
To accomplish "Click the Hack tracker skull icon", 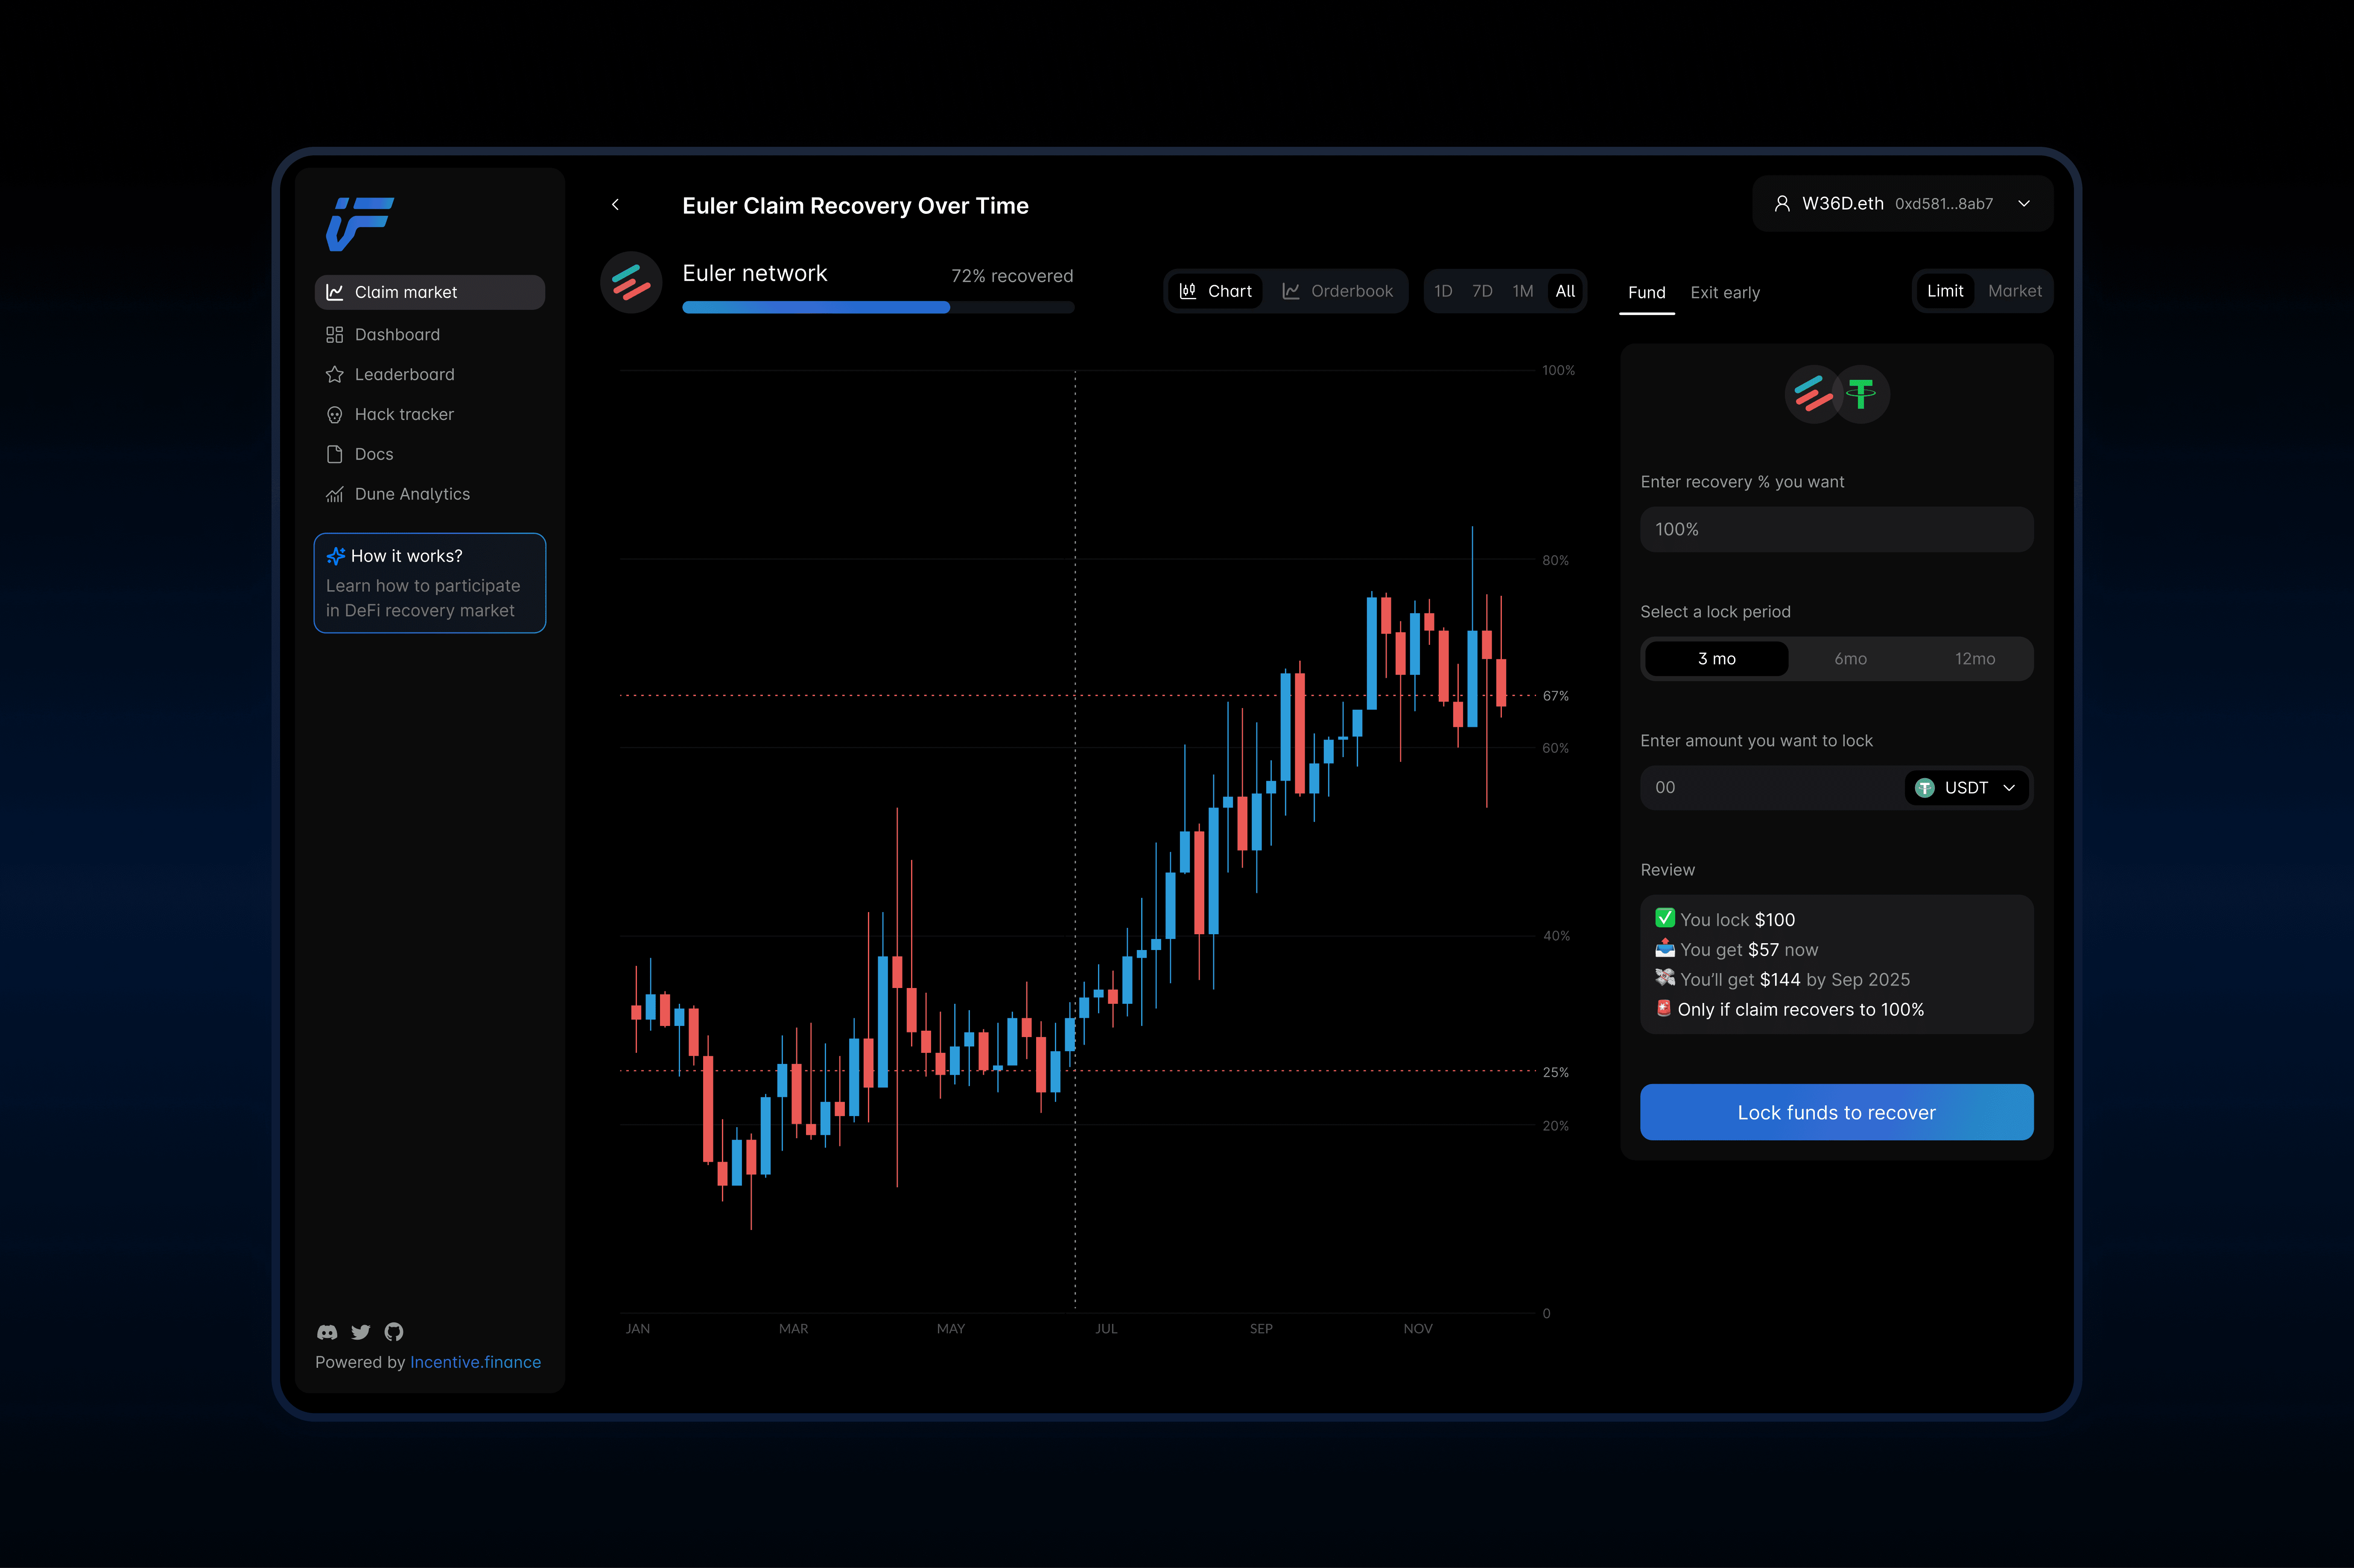I will click(335, 414).
